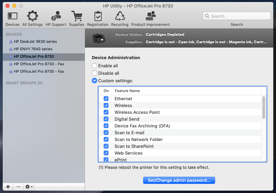Open Recycling toolbar icon
Viewport: 276px width, 193px height.
120,16
